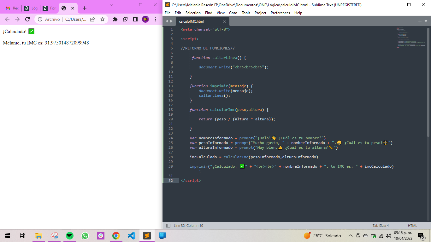Click line number 18 in gutter
The image size is (431, 242).
click(171, 110)
